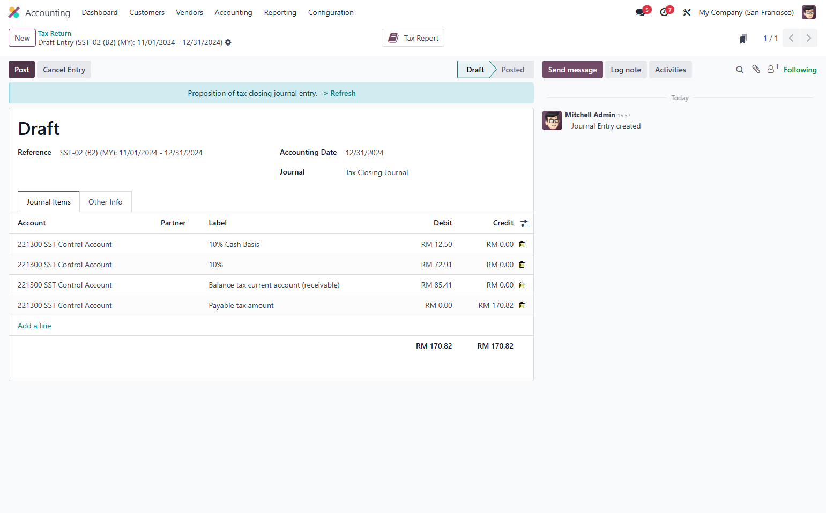826x513 pixels.
Task: Open the Activities button in chatter
Action: (x=671, y=70)
